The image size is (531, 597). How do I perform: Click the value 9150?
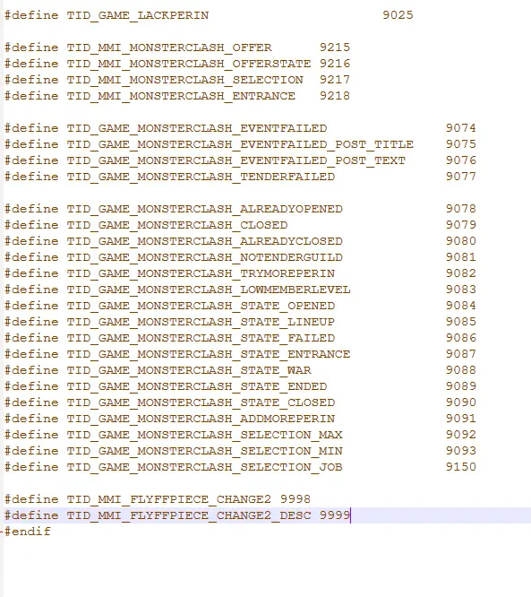pyautogui.click(x=461, y=467)
